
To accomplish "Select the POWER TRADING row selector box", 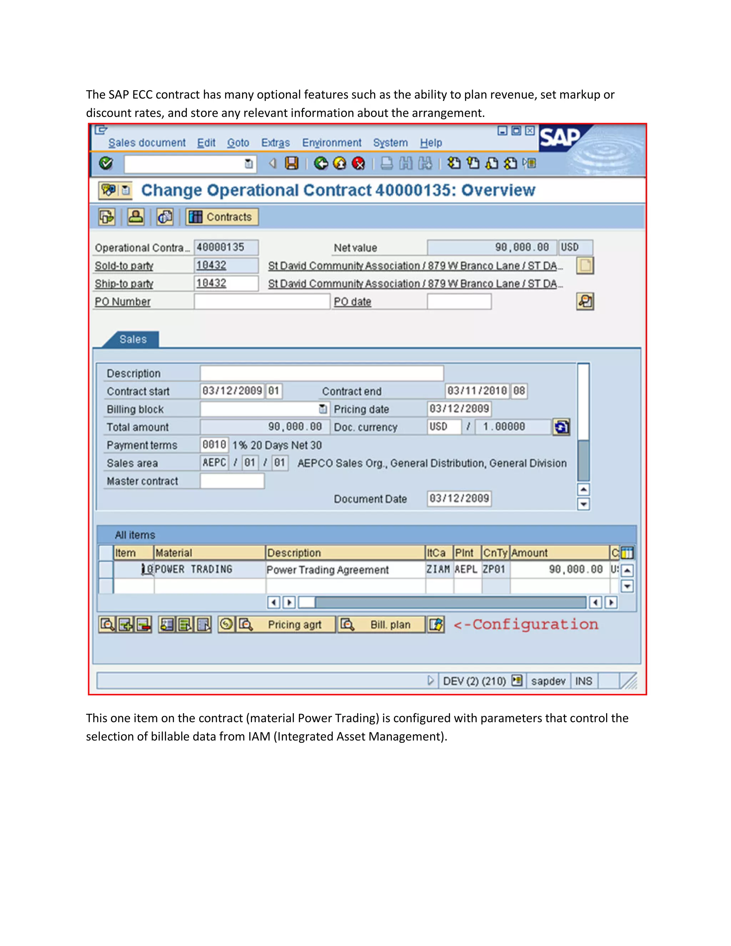I will coord(106,570).
